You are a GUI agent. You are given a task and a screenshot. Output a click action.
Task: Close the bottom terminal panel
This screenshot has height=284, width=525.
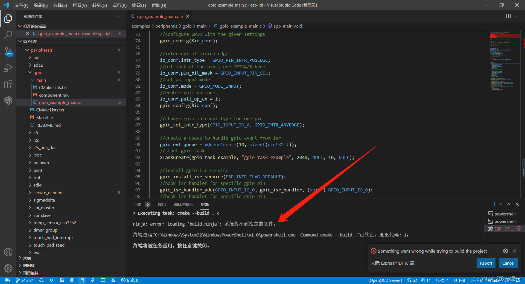tap(517, 204)
